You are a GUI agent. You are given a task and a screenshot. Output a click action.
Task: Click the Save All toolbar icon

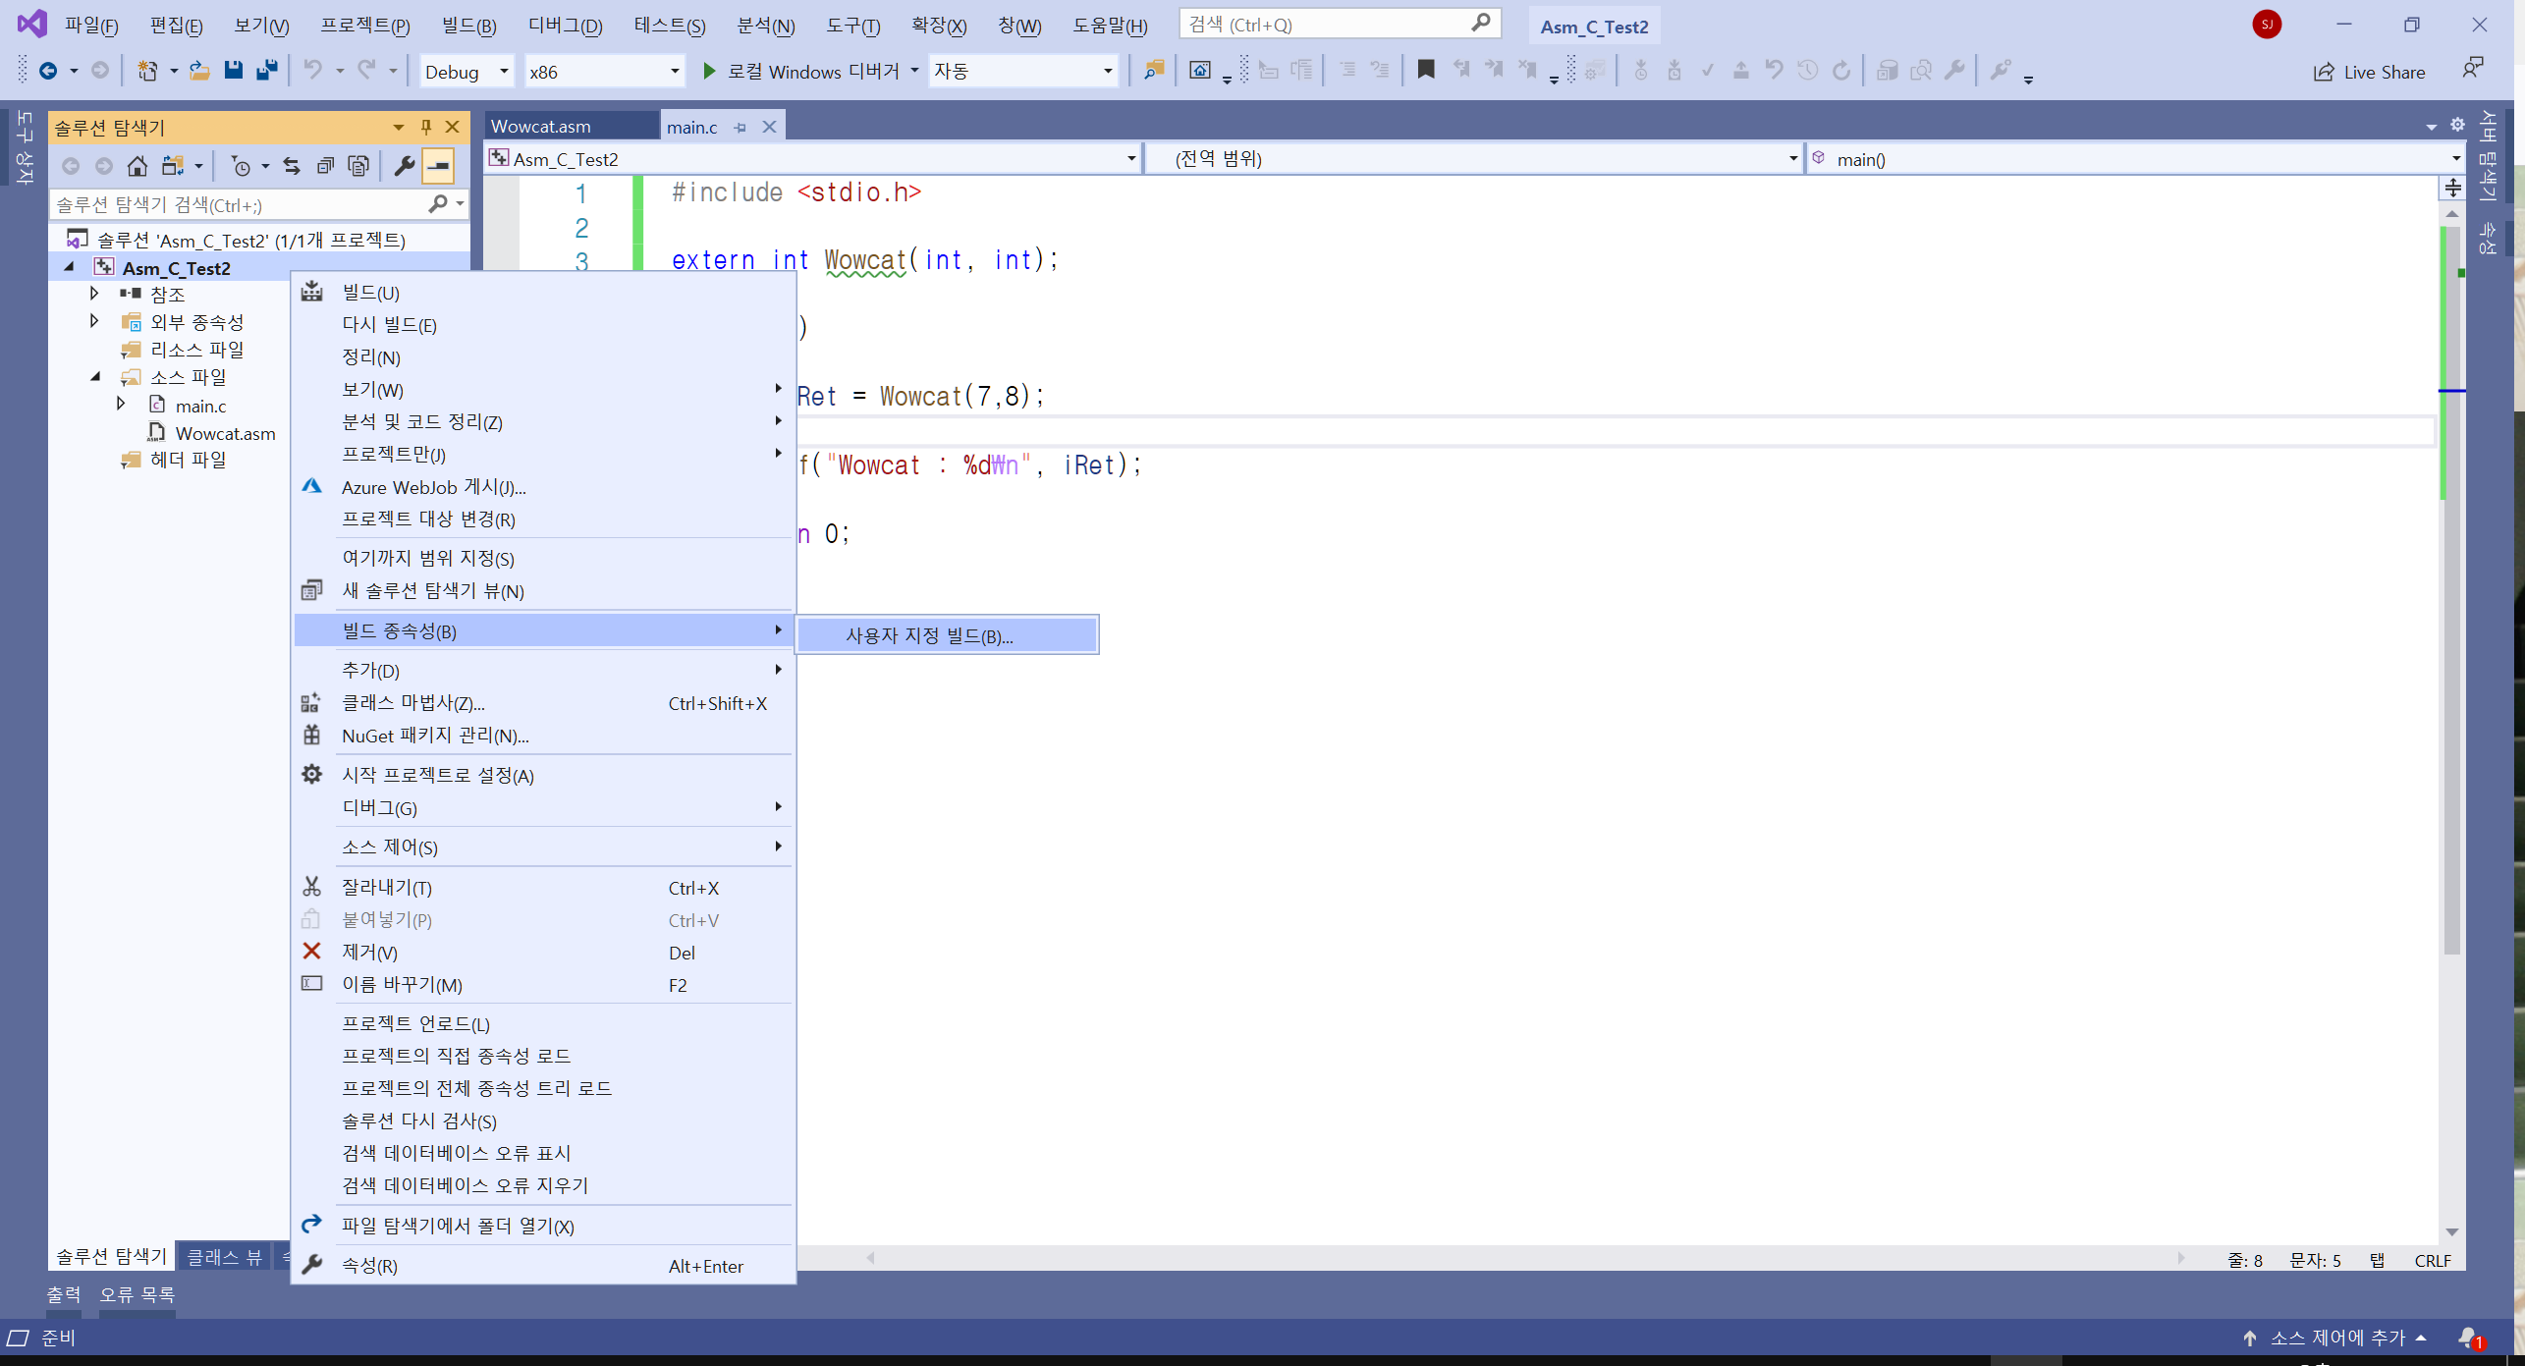click(x=266, y=71)
